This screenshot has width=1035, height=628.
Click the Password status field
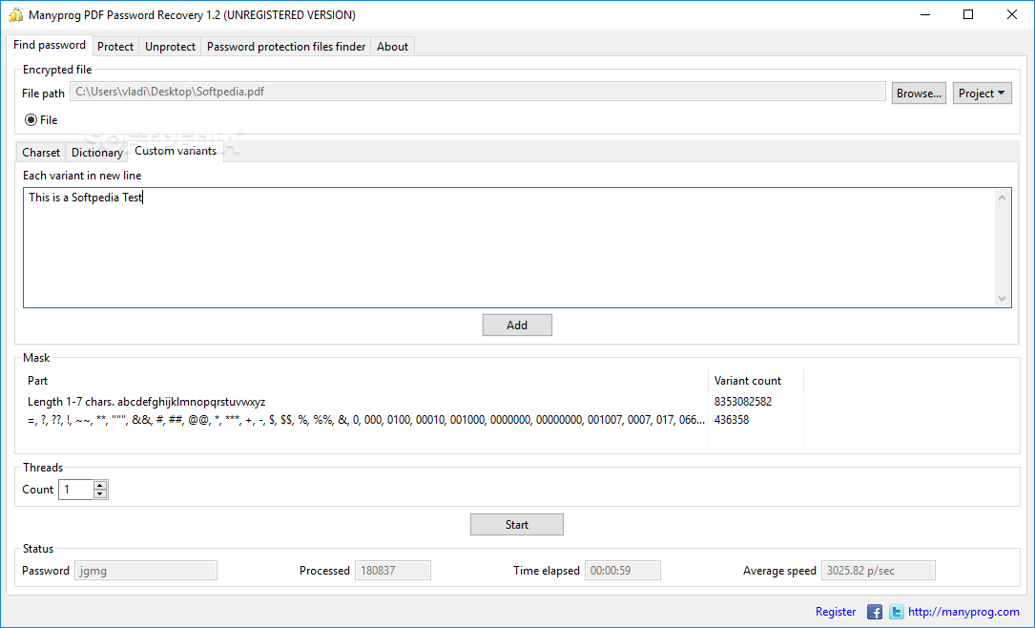coord(146,571)
